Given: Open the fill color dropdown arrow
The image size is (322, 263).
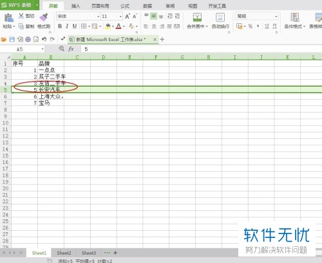Looking at the screenshot, I should coord(113,26).
